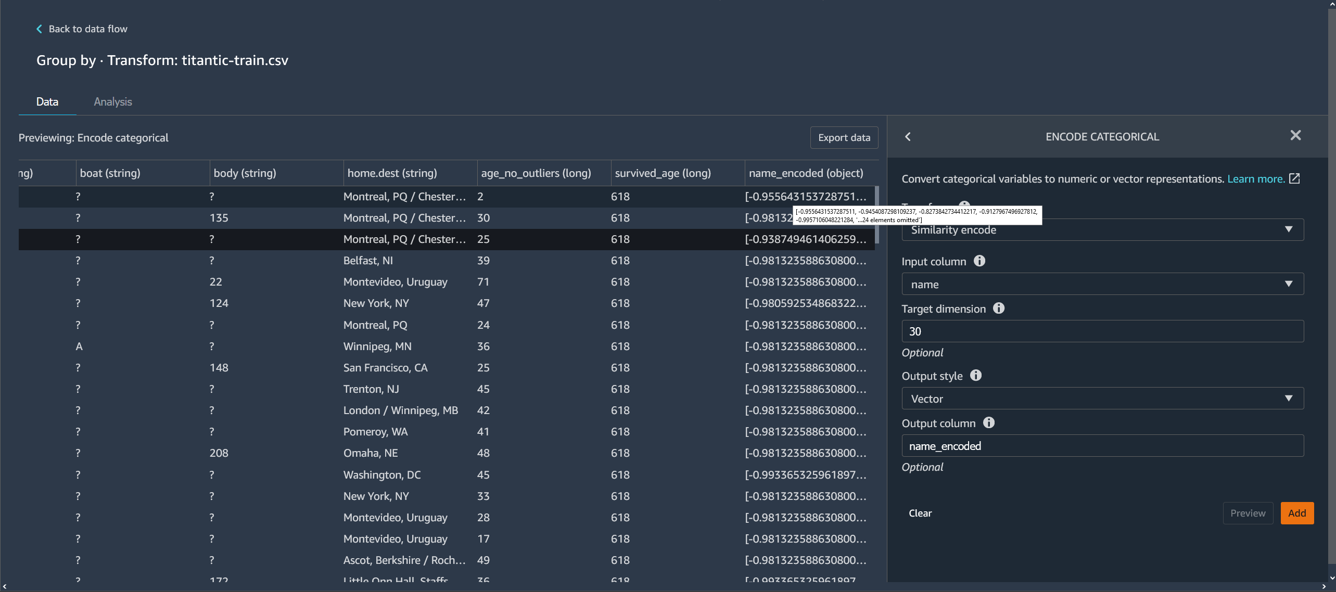The image size is (1336, 592).
Task: Click the Output style info icon
Action: (x=976, y=375)
